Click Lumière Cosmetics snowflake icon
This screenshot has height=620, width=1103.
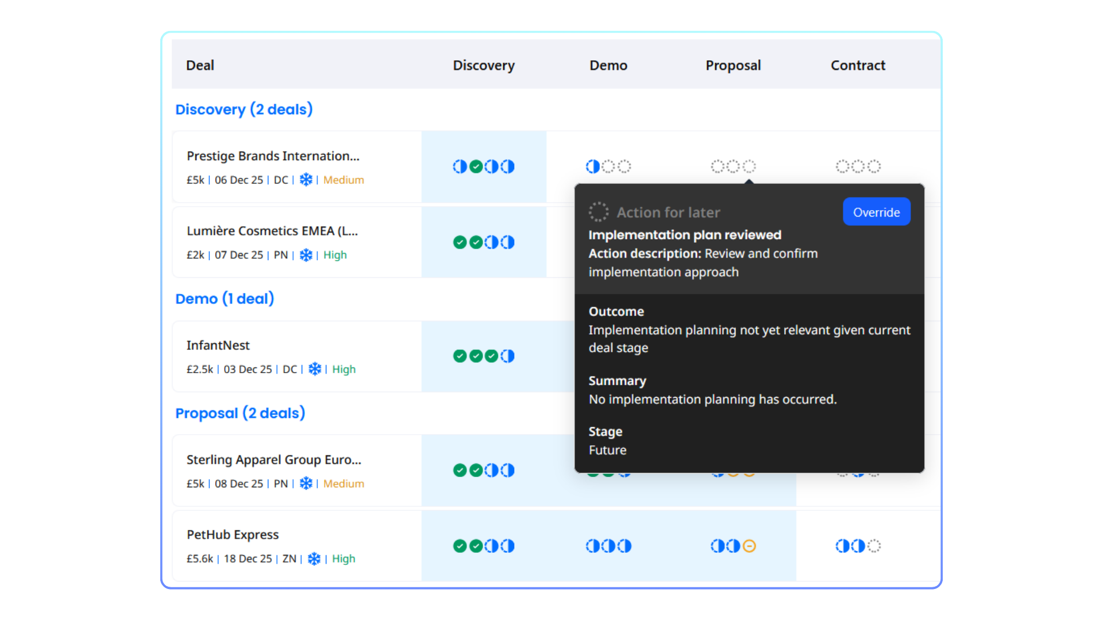pos(306,255)
